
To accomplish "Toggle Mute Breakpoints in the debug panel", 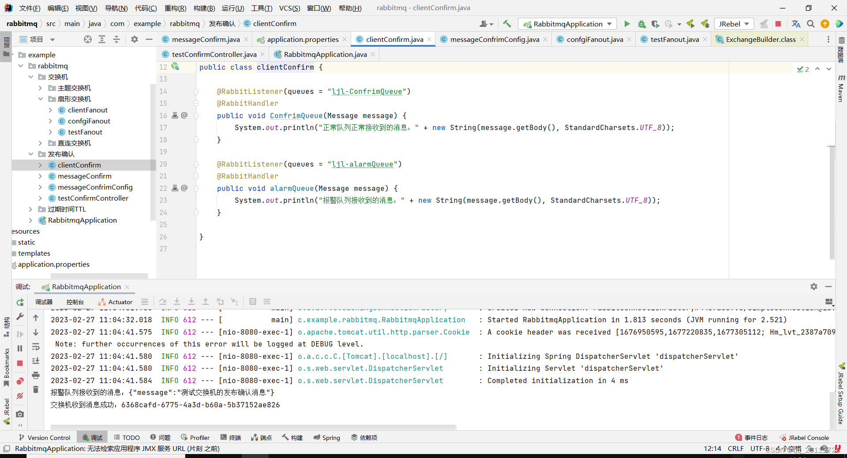I will 20,396.
